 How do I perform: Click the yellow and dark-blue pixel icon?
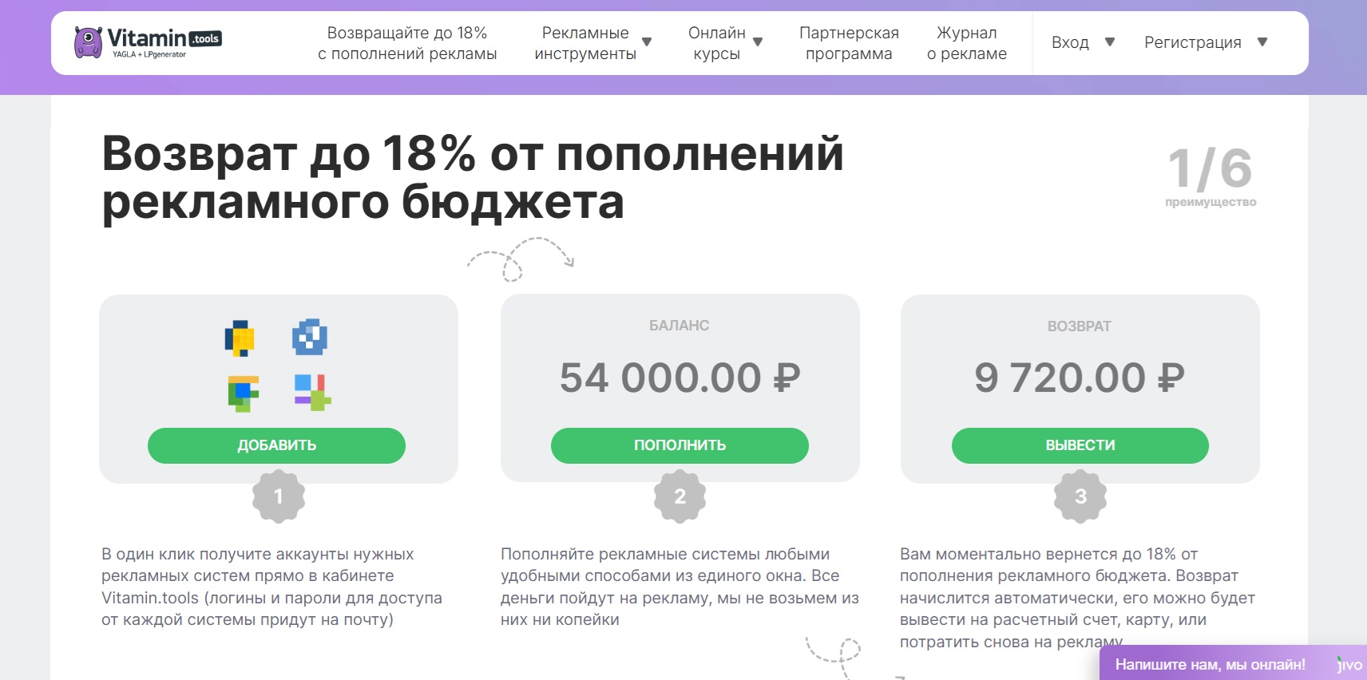coord(240,338)
